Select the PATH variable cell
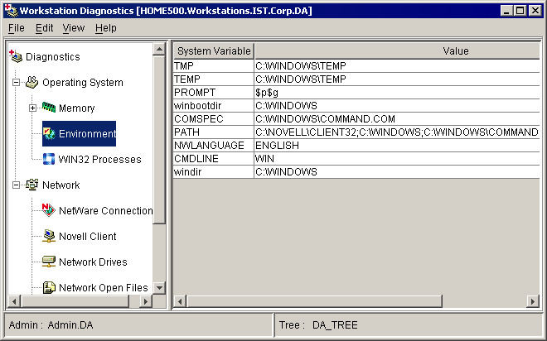Image resolution: width=547 pixels, height=341 pixels. [x=214, y=132]
